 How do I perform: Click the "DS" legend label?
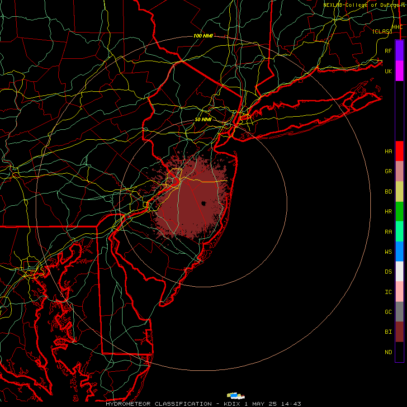[388, 272]
